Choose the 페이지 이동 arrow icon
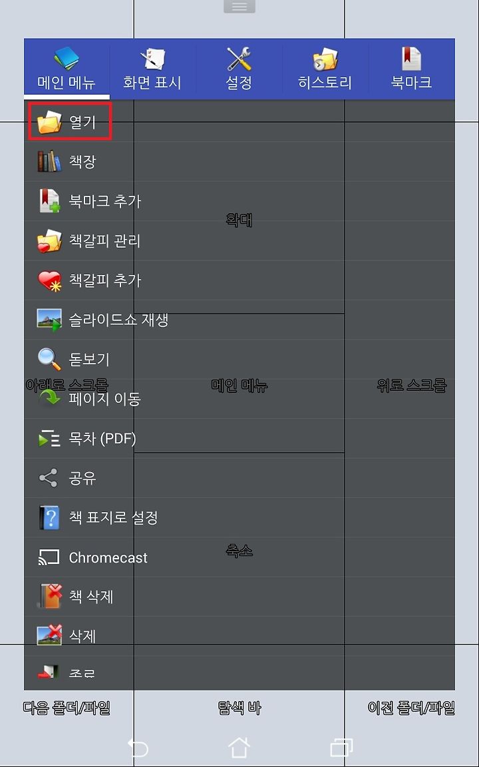This screenshot has height=767, width=479. (49, 399)
